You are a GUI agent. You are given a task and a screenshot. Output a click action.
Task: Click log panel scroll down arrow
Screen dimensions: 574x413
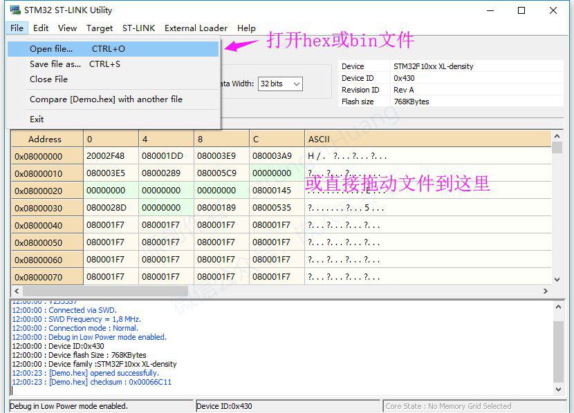click(558, 390)
